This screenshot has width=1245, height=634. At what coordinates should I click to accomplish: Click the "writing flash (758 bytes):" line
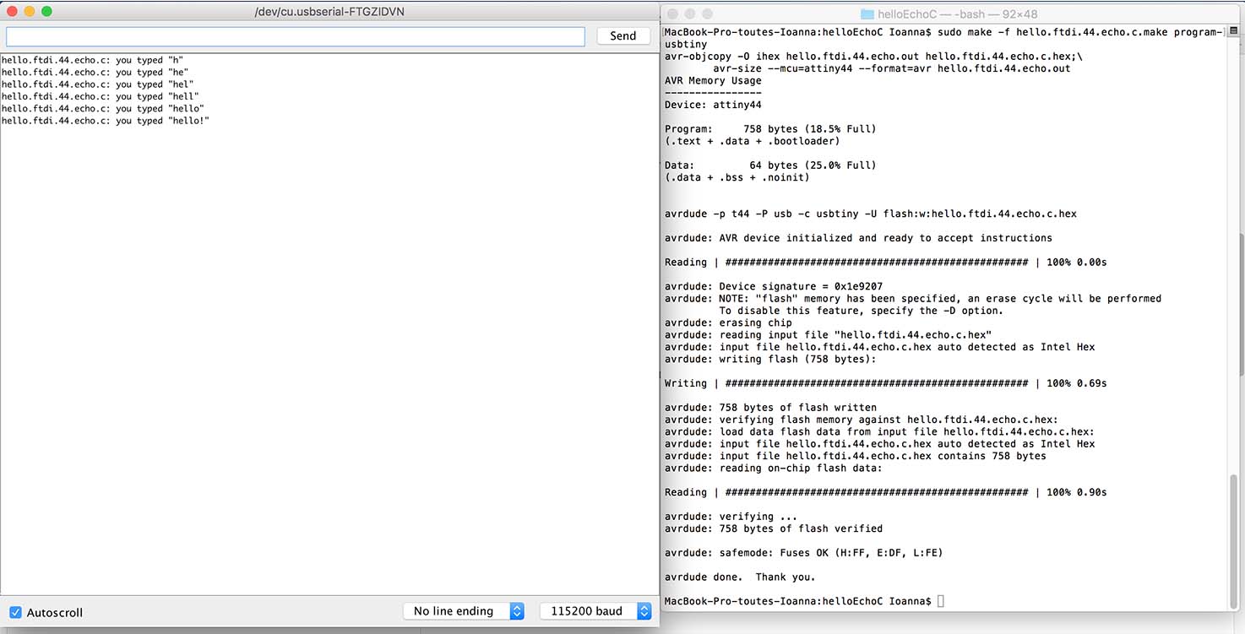[770, 360]
